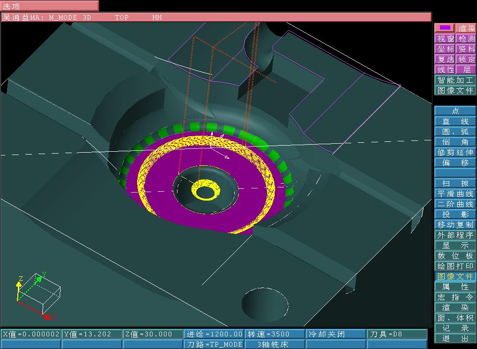Select the 宏指令 macro command
477x349 pixels.
click(455, 297)
